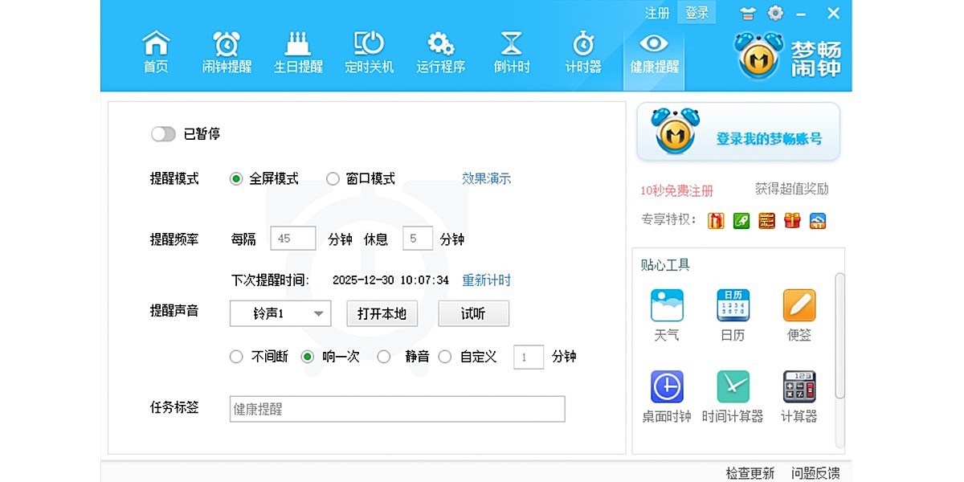Open the 桌面时钟 desktop clock tool
This screenshot has width=964, height=482.
click(666, 393)
